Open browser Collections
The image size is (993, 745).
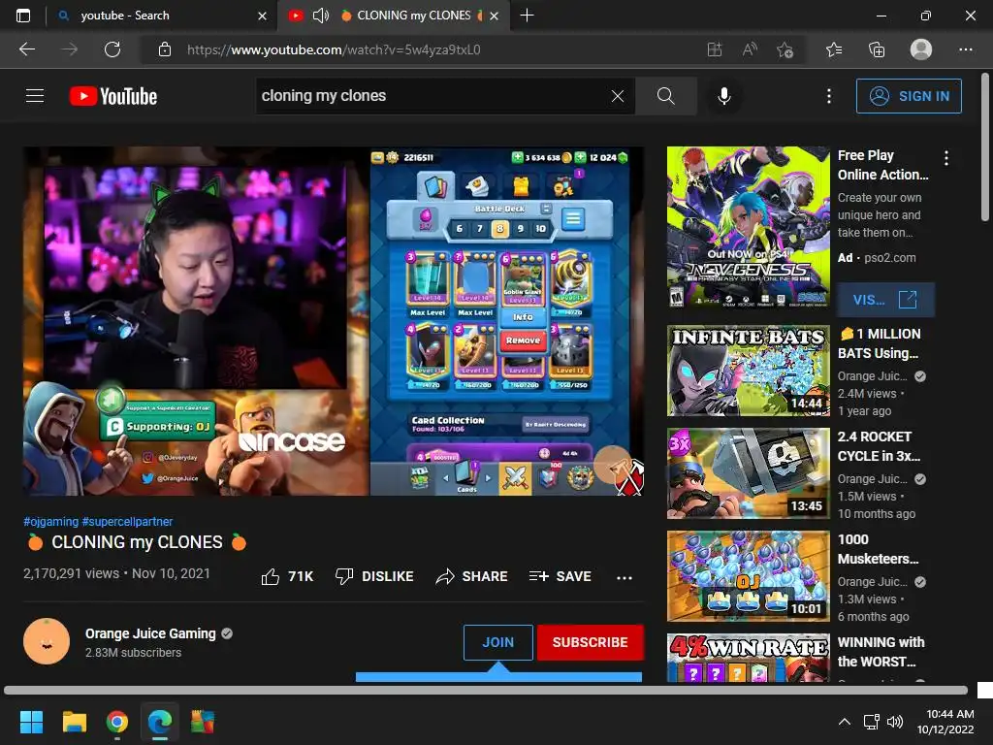click(877, 49)
